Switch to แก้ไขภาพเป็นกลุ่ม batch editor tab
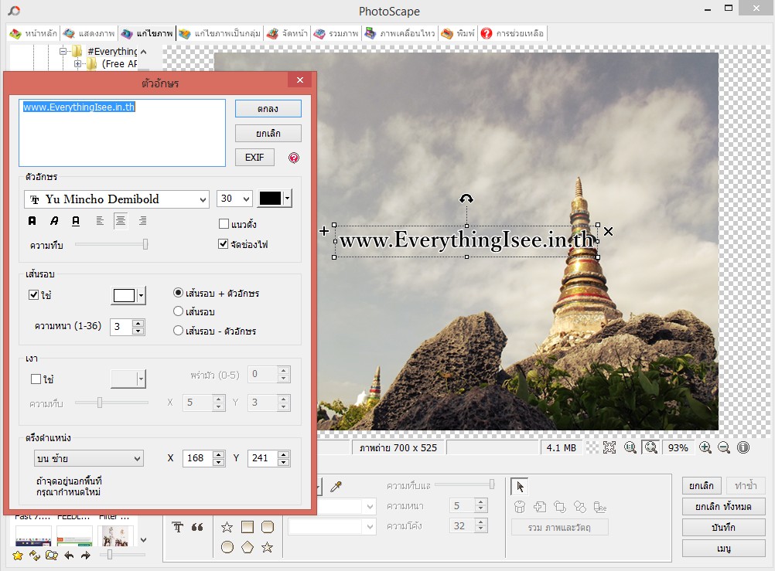Viewport: 775px width, 571px height. coord(220,33)
